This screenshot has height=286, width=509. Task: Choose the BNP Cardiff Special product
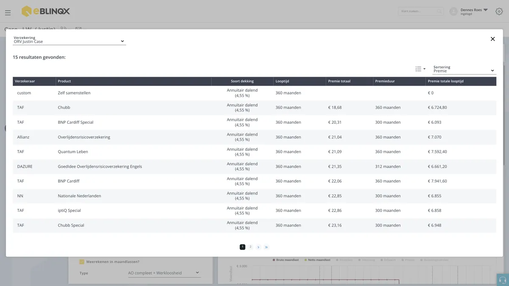[x=255, y=122]
